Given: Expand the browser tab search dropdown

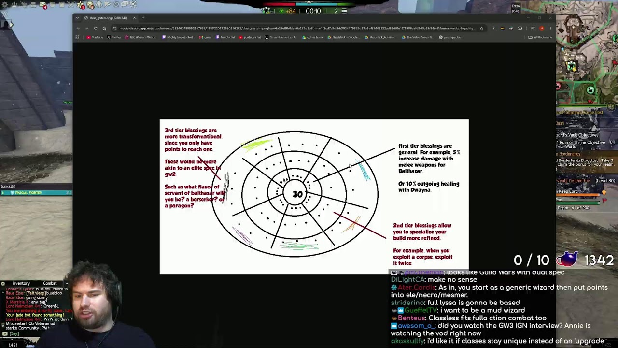Looking at the screenshot, I should 77,18.
